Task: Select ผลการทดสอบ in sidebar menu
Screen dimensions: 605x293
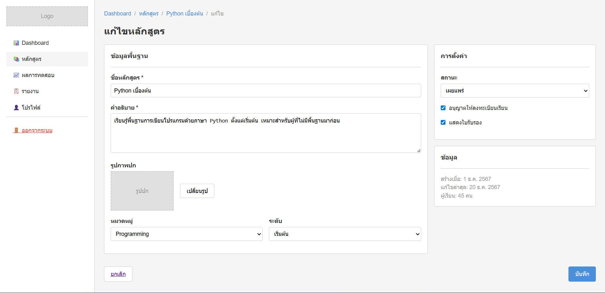Action: coord(38,75)
